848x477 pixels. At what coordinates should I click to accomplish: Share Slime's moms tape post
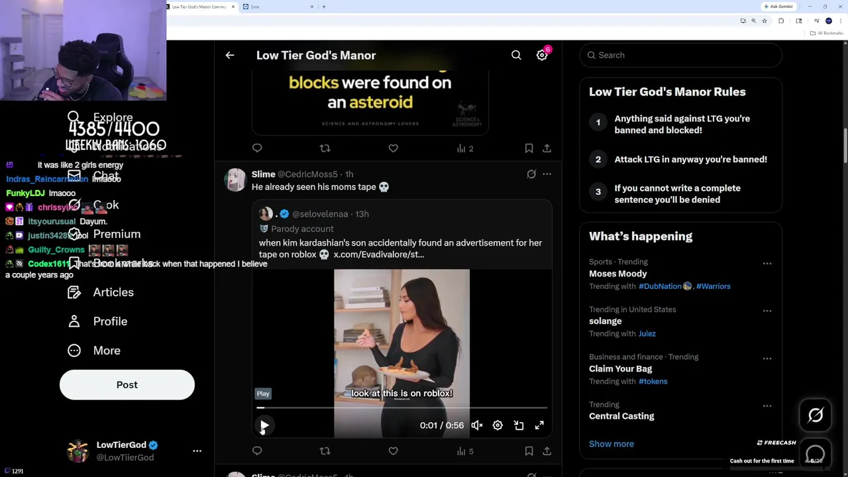click(547, 451)
